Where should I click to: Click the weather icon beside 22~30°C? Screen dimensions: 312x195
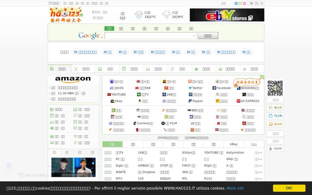click(166, 15)
